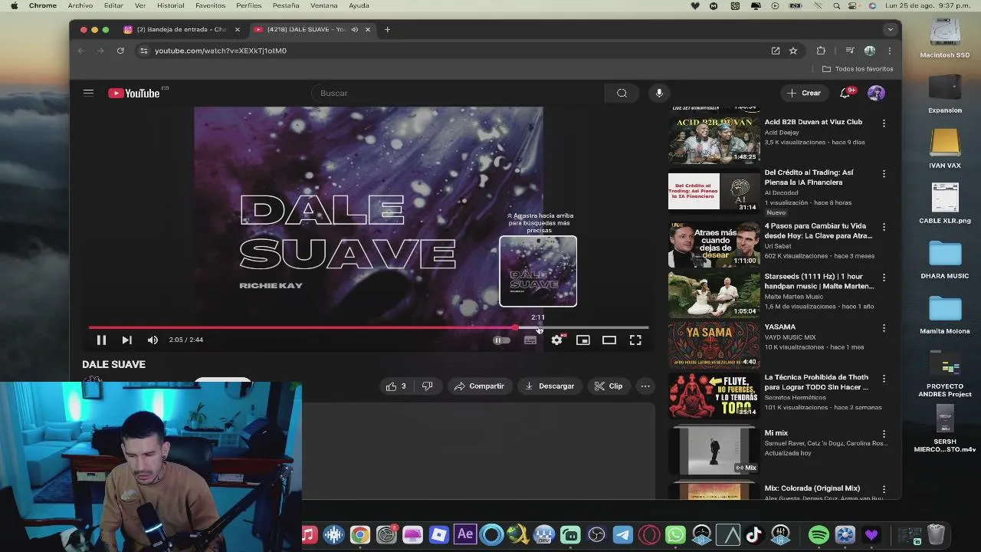
Task: Open options for Mi mix playlist
Action: click(x=884, y=435)
